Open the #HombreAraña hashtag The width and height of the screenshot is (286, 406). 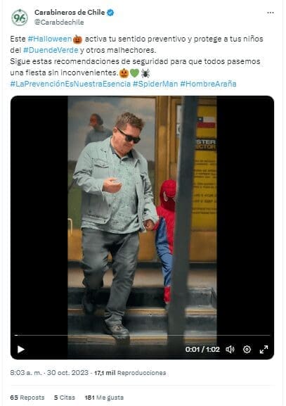(208, 84)
